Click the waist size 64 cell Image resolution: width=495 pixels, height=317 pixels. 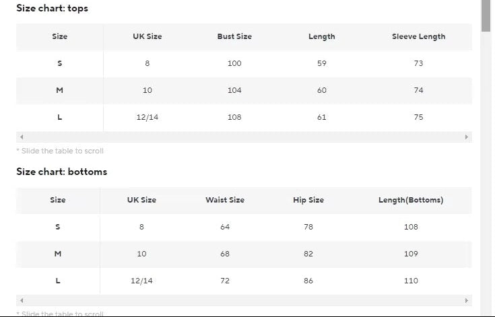(x=225, y=227)
